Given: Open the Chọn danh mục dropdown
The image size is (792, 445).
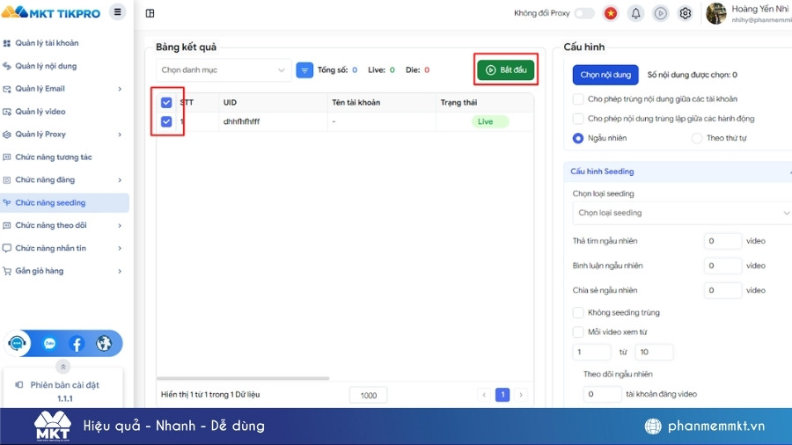Looking at the screenshot, I should pyautogui.click(x=224, y=70).
